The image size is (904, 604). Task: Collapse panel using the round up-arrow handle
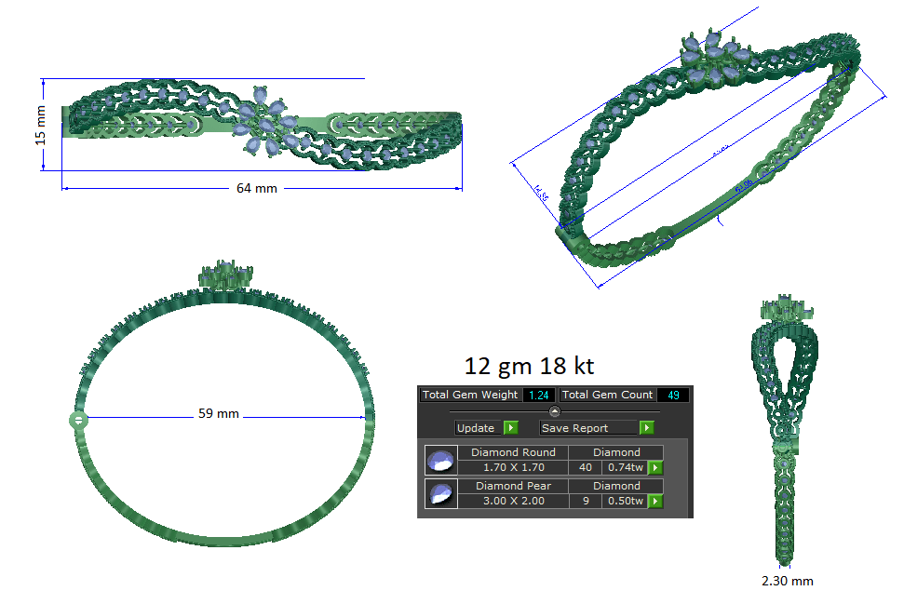point(555,411)
